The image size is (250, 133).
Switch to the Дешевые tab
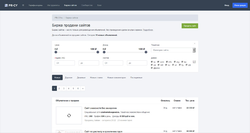click(x=81, y=77)
